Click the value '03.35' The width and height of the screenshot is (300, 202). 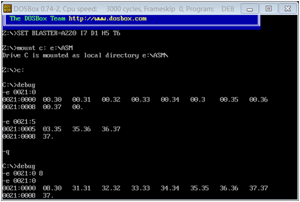point(52,129)
